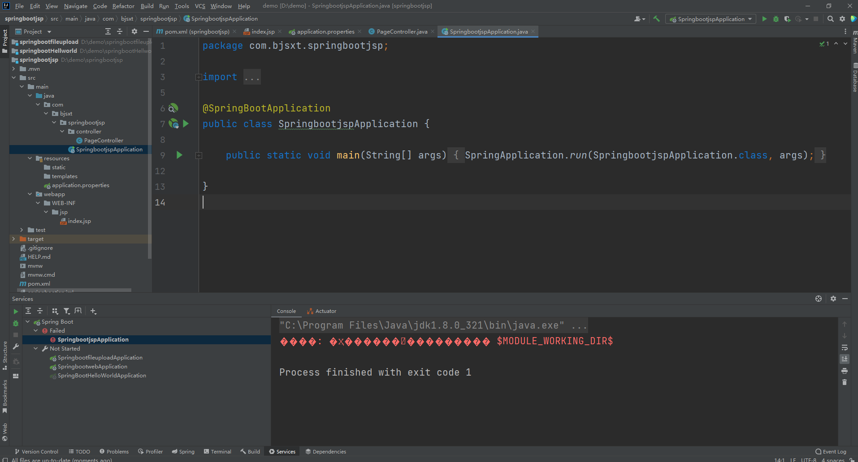This screenshot has width=858, height=462.
Task: Open the Event Log button
Action: coord(831,451)
